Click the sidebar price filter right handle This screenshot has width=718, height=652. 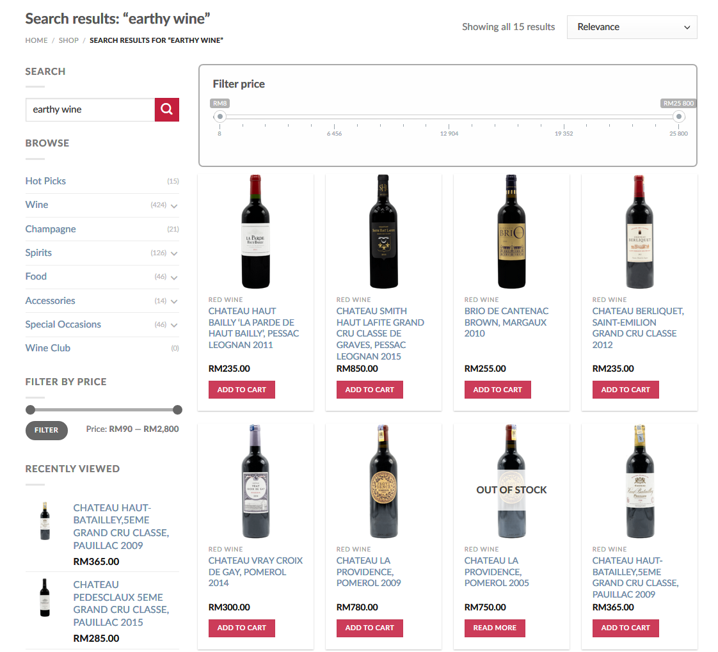pyautogui.click(x=177, y=409)
